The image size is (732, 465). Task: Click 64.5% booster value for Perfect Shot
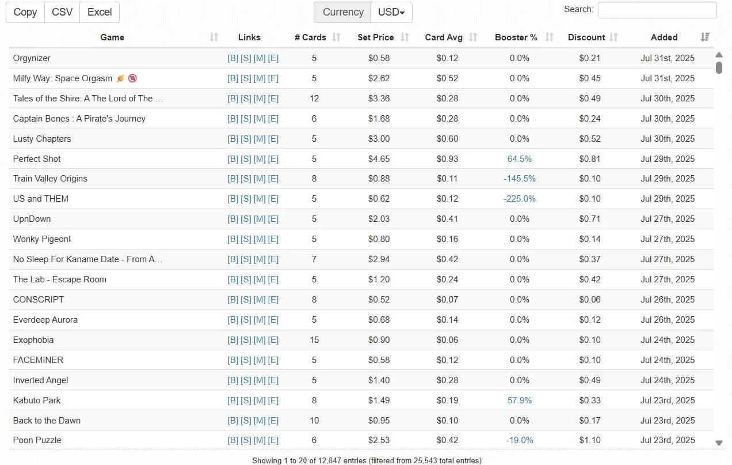(x=520, y=159)
